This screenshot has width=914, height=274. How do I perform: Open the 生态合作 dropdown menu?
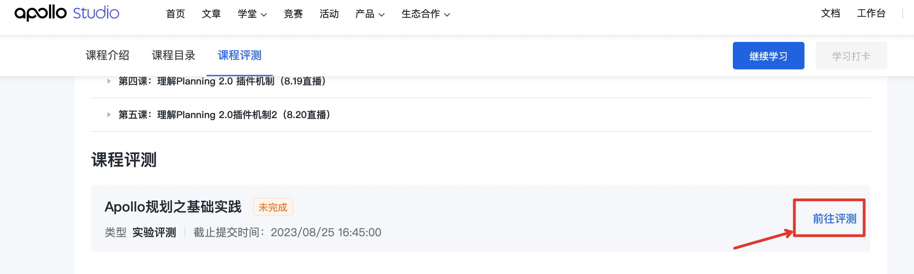pos(425,14)
